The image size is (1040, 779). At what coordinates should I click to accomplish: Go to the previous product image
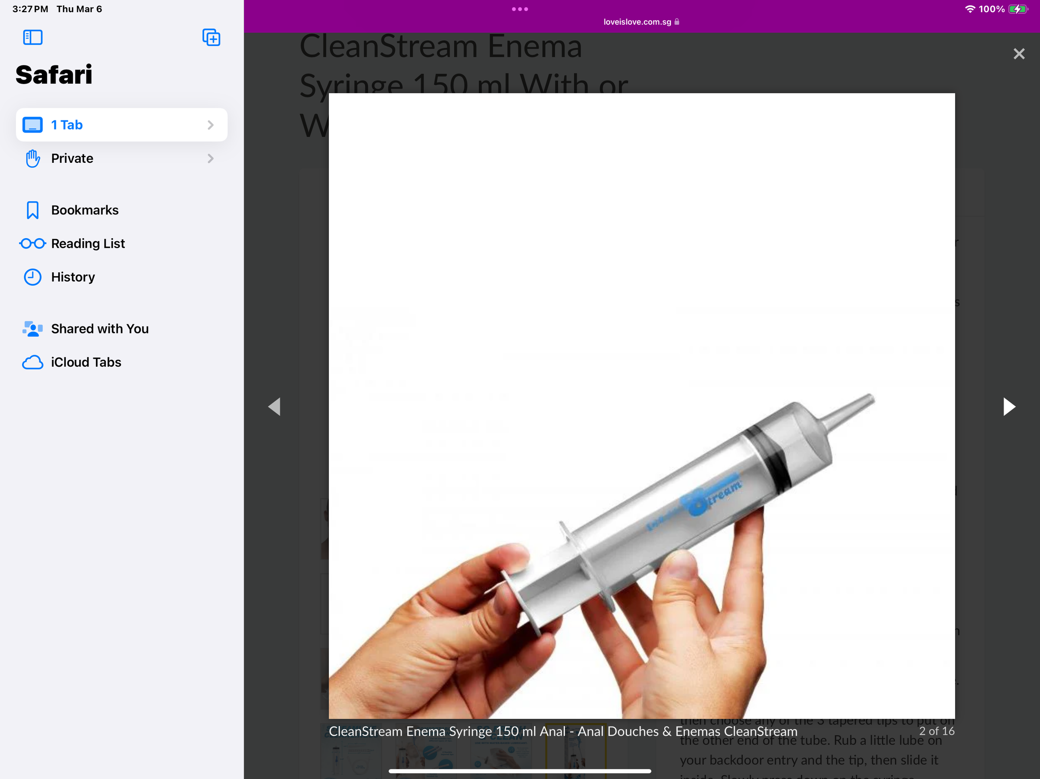tap(275, 407)
